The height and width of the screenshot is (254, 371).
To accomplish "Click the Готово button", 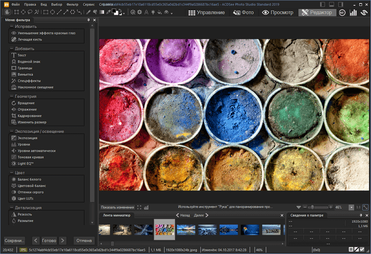I will [49, 240].
